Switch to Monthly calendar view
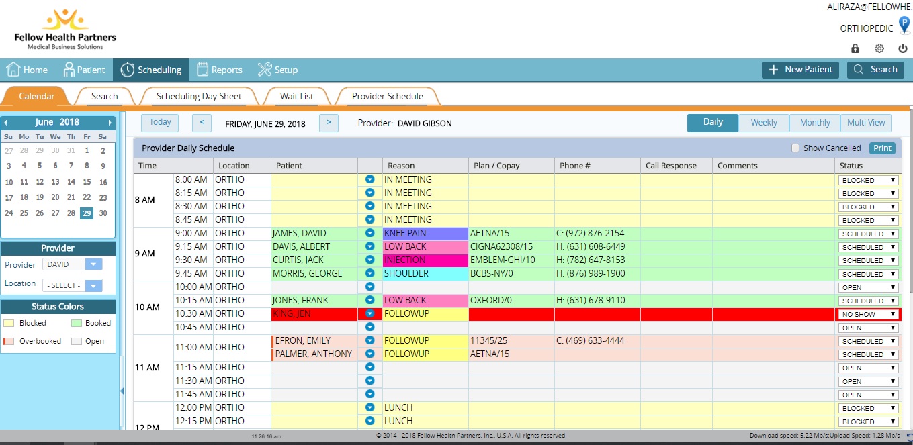 click(x=815, y=123)
